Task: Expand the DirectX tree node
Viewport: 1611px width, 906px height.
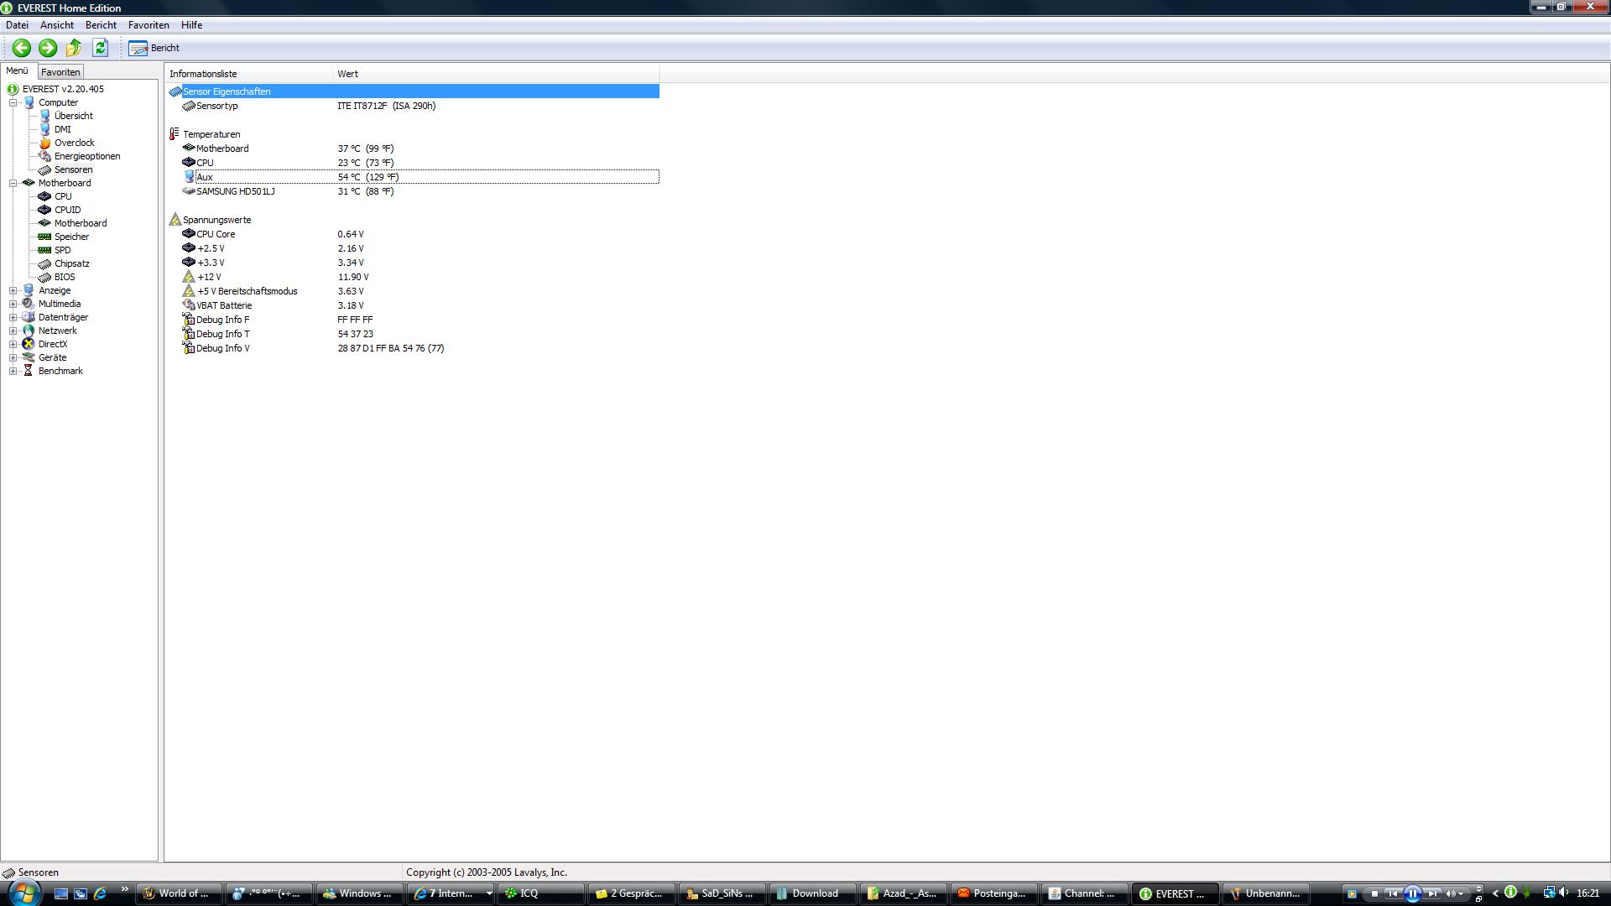Action: [13, 344]
